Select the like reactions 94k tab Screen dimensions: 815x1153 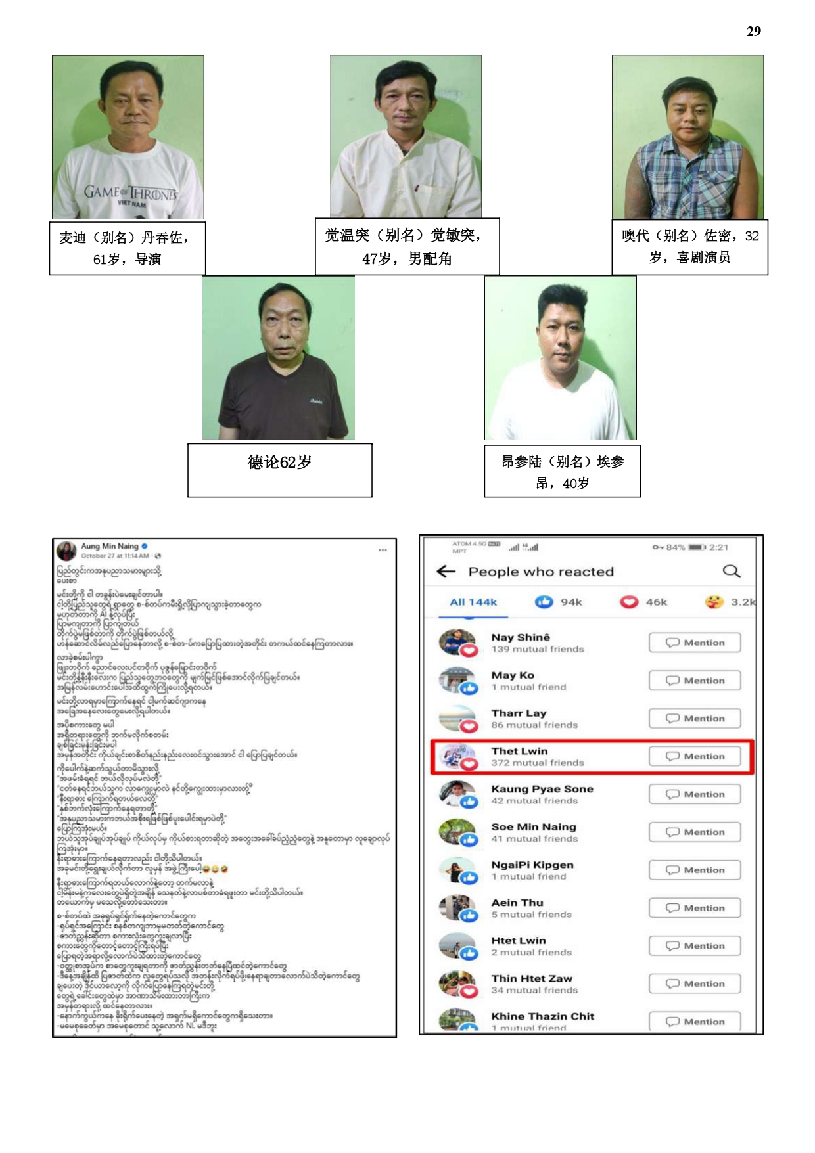(559, 602)
